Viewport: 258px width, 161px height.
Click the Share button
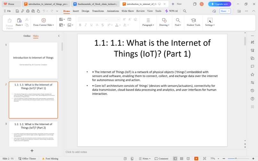click(225, 11)
